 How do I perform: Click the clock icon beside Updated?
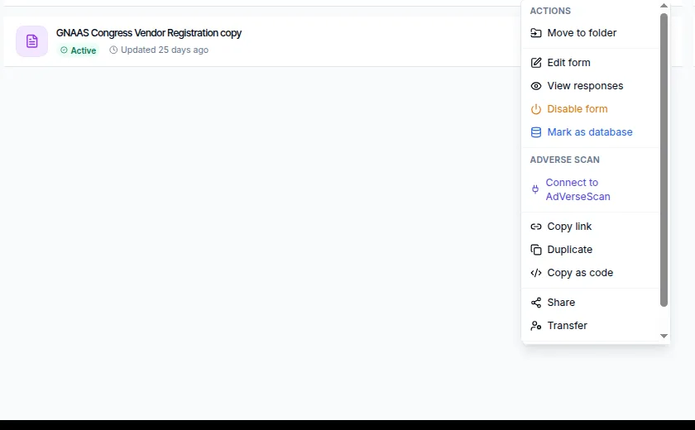pyautogui.click(x=113, y=50)
